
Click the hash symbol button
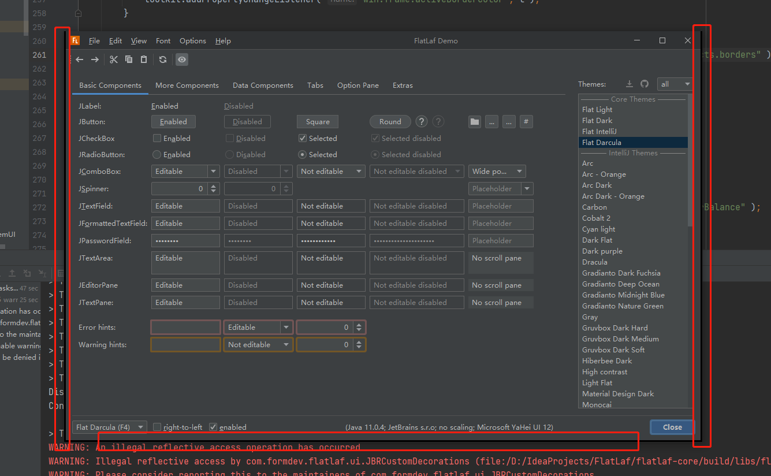pos(526,122)
